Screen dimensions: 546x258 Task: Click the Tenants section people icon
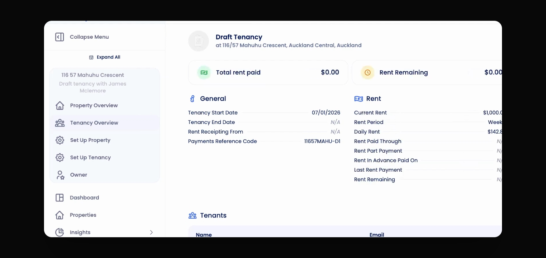tap(192, 216)
